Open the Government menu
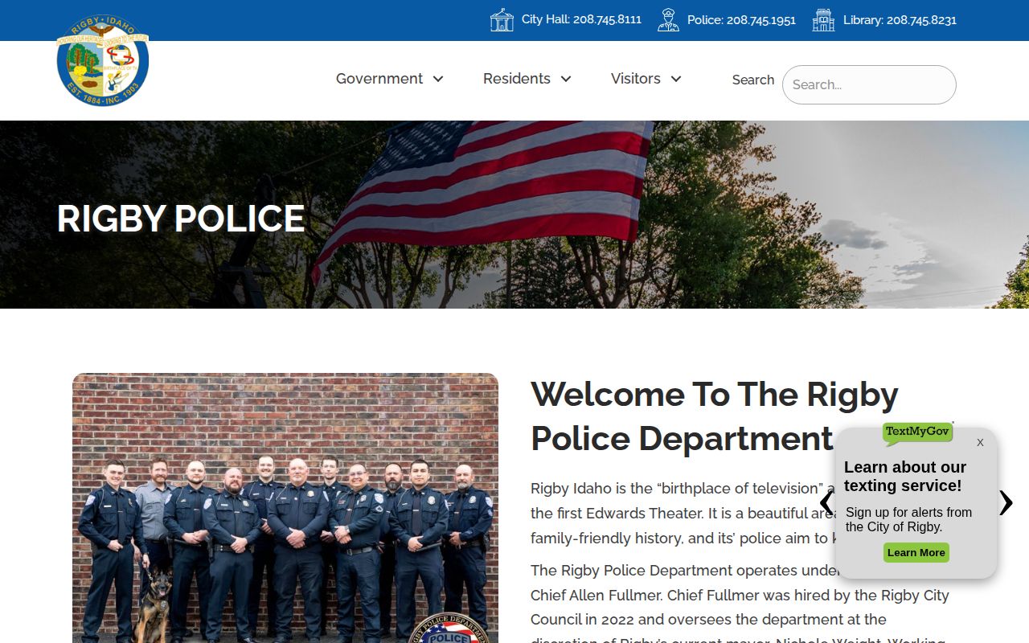This screenshot has height=643, width=1029. coord(379,79)
